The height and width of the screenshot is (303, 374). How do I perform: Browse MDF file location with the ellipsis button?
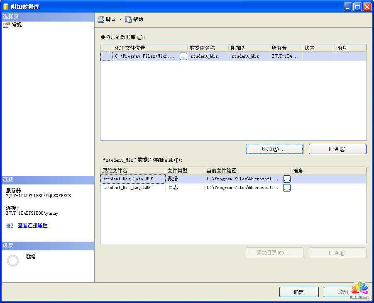point(183,56)
